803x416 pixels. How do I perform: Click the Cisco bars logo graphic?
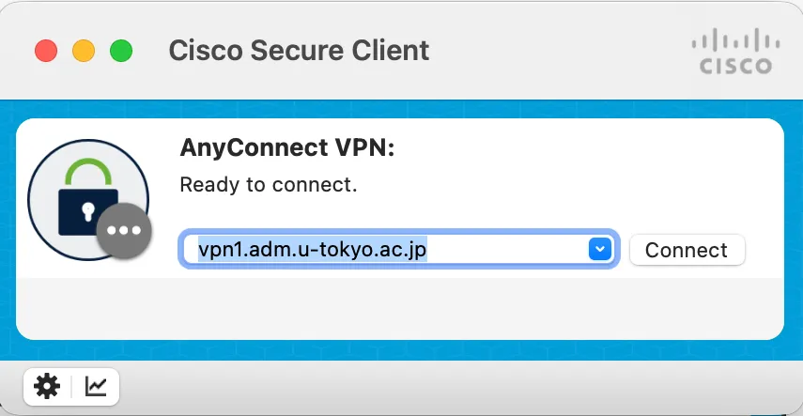[x=735, y=42]
